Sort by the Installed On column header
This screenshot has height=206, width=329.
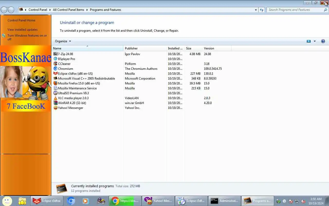pos(176,48)
